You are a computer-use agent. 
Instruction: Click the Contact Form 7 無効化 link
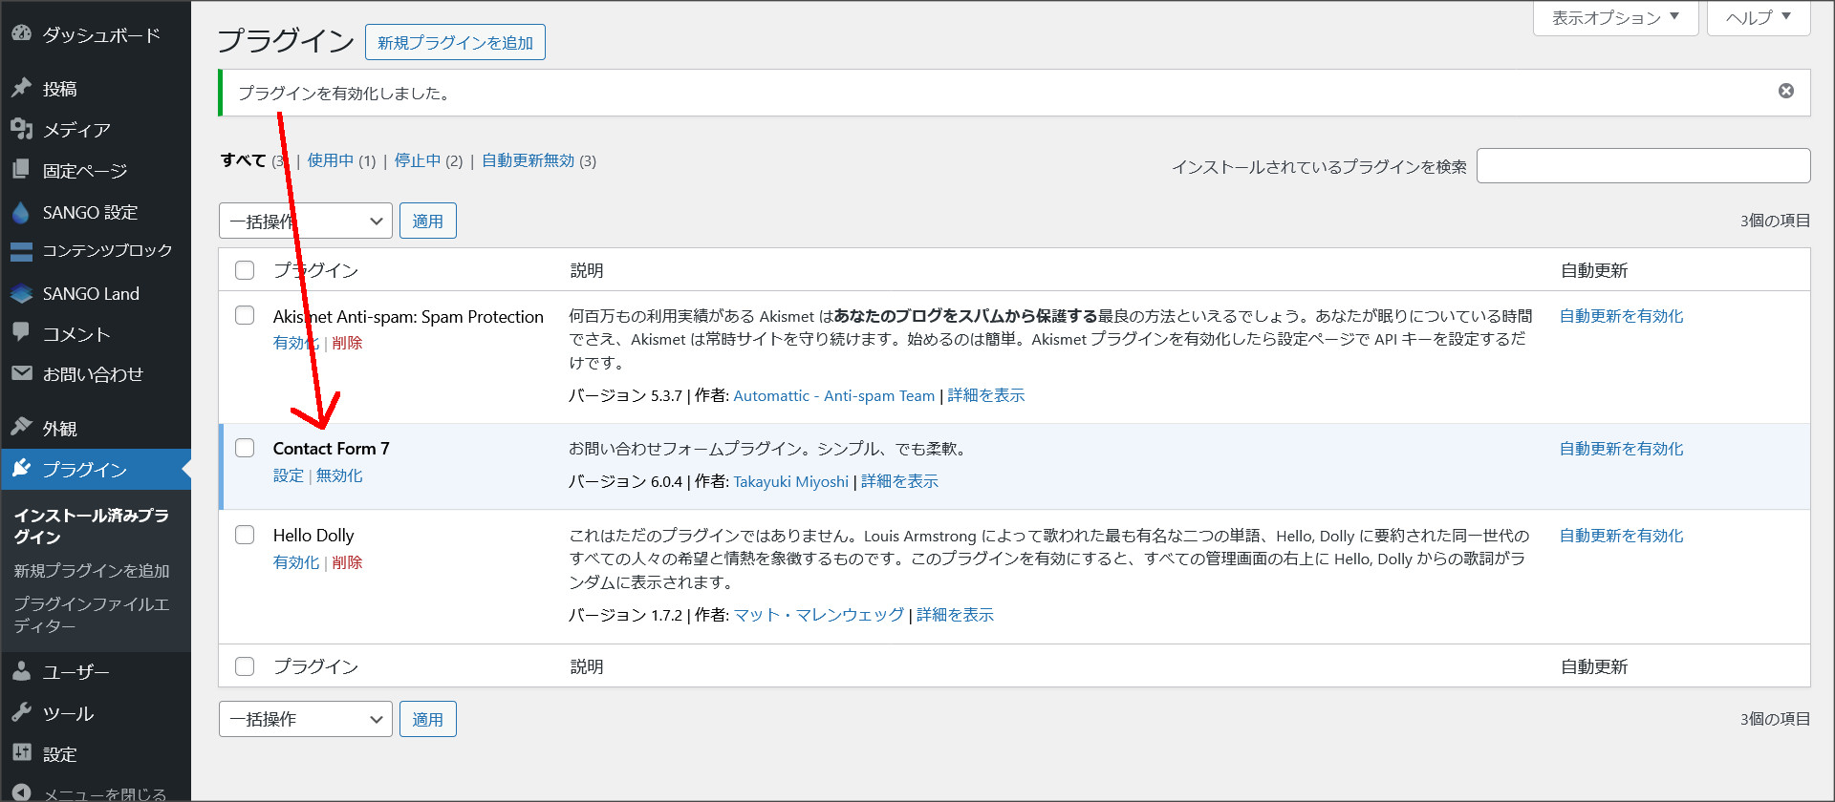(x=339, y=475)
